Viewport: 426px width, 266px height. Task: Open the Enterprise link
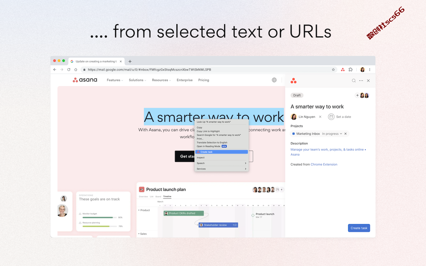(x=185, y=80)
